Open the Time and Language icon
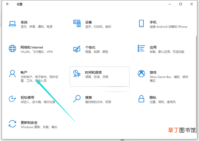 click(77, 74)
